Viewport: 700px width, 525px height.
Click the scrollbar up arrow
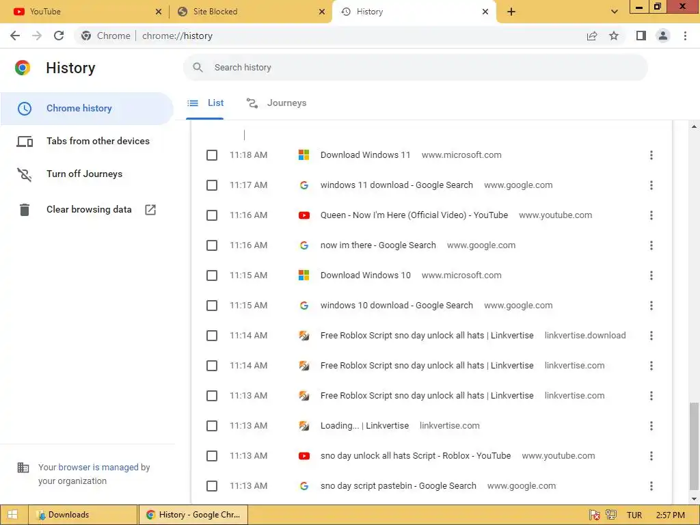(x=694, y=127)
